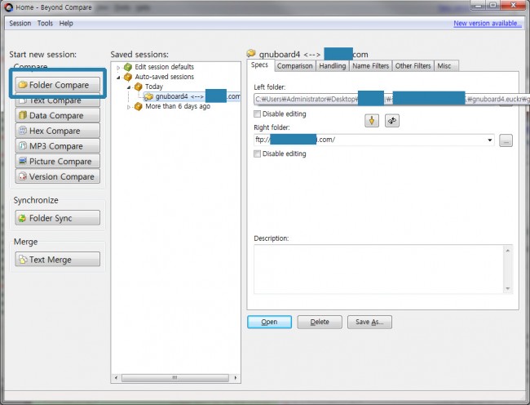Click the saved sessions horizontal scrollbar
Viewport: 530px width, 405px height.
pyautogui.click(x=175, y=377)
